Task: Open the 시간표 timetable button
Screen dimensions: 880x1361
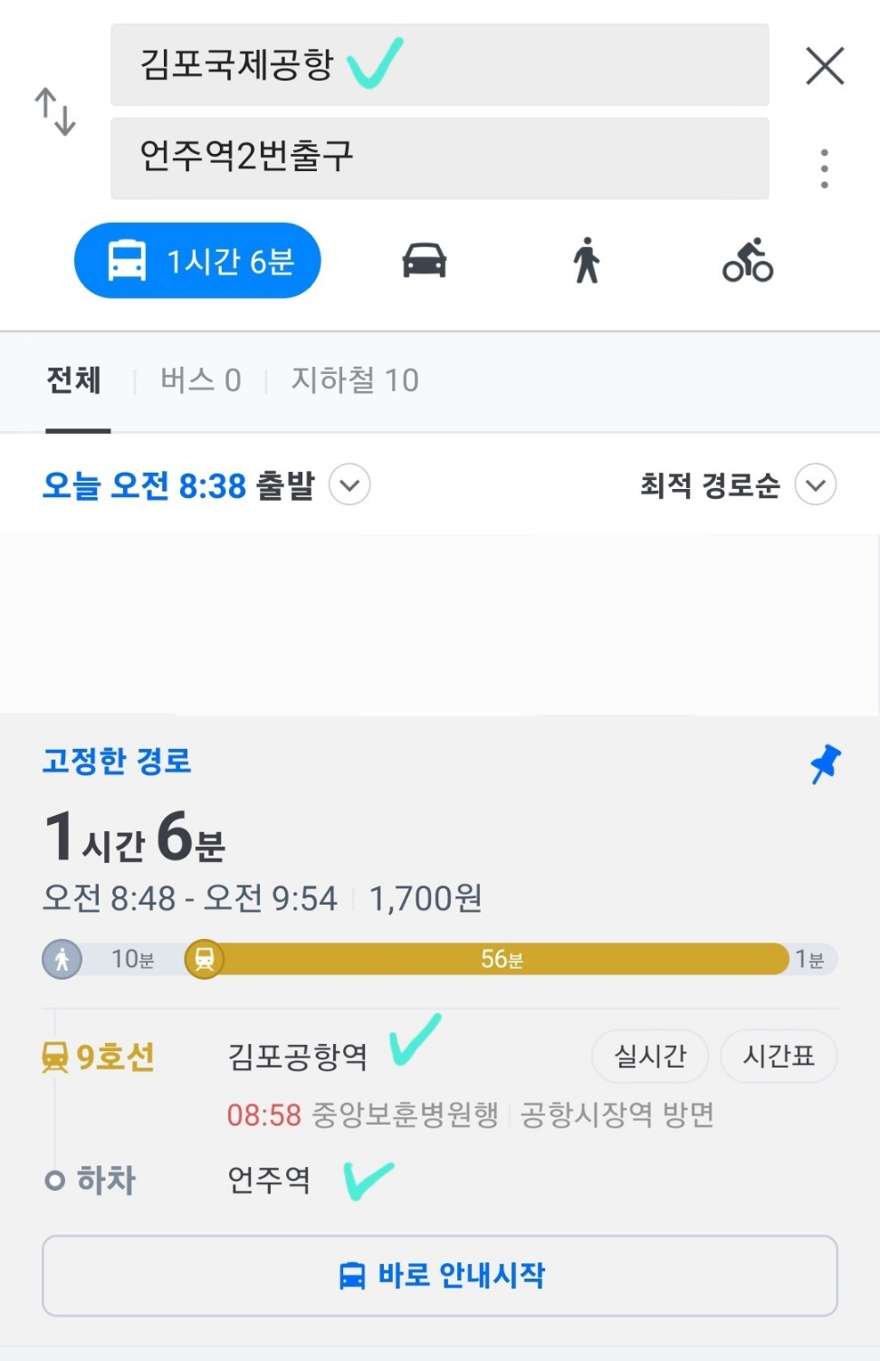Action: [x=779, y=1056]
